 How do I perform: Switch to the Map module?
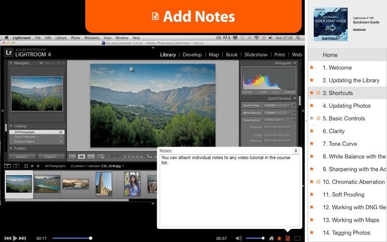click(x=214, y=55)
